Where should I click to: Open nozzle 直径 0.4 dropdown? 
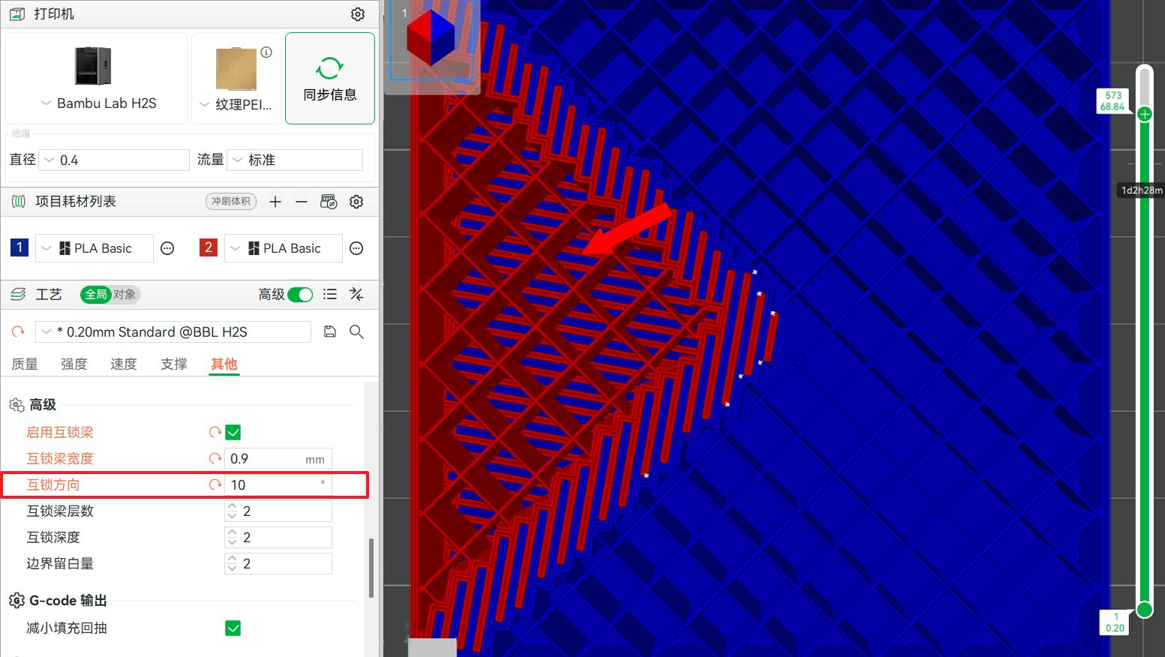point(114,160)
